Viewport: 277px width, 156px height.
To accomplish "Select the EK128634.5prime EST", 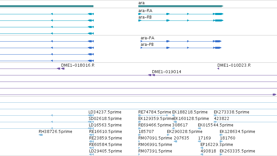I will tap(237, 132).
